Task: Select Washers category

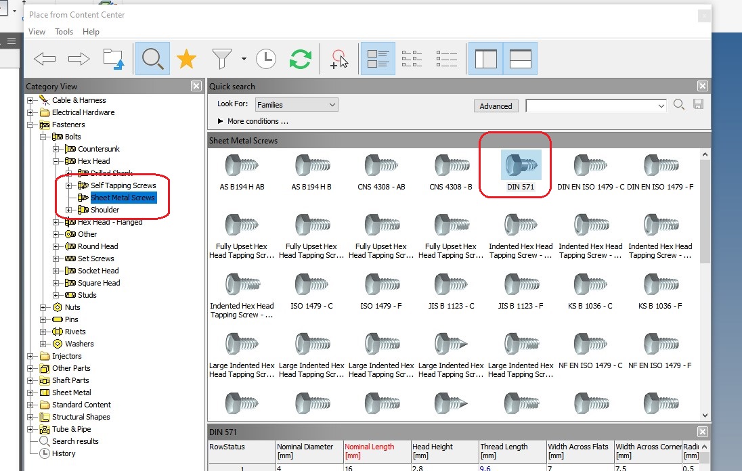Action: pos(79,344)
